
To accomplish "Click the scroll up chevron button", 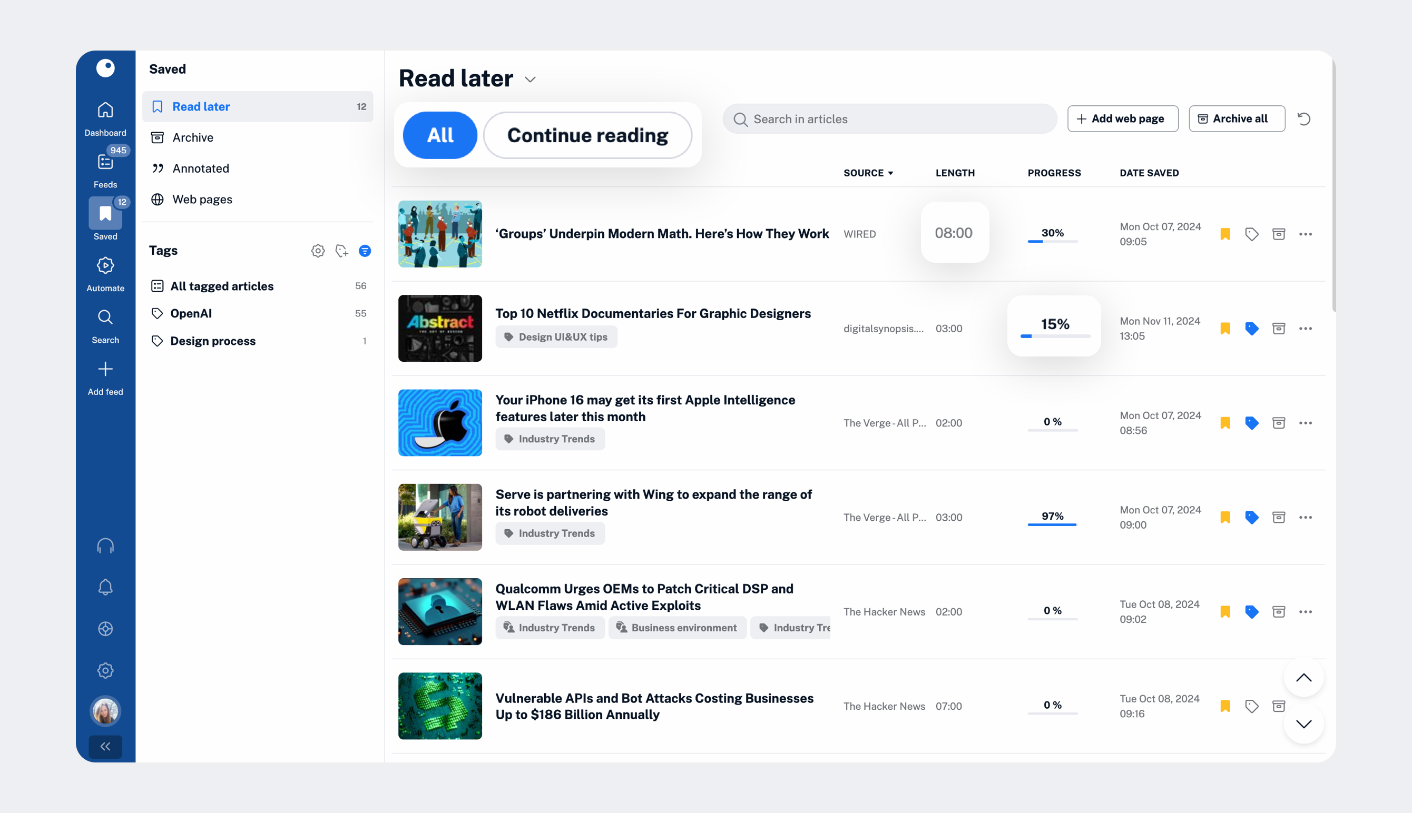I will click(1303, 678).
